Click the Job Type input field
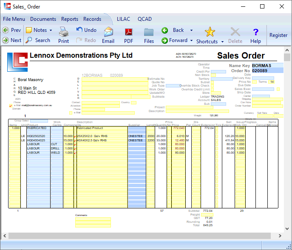292x250 pixels. [x=173, y=86]
